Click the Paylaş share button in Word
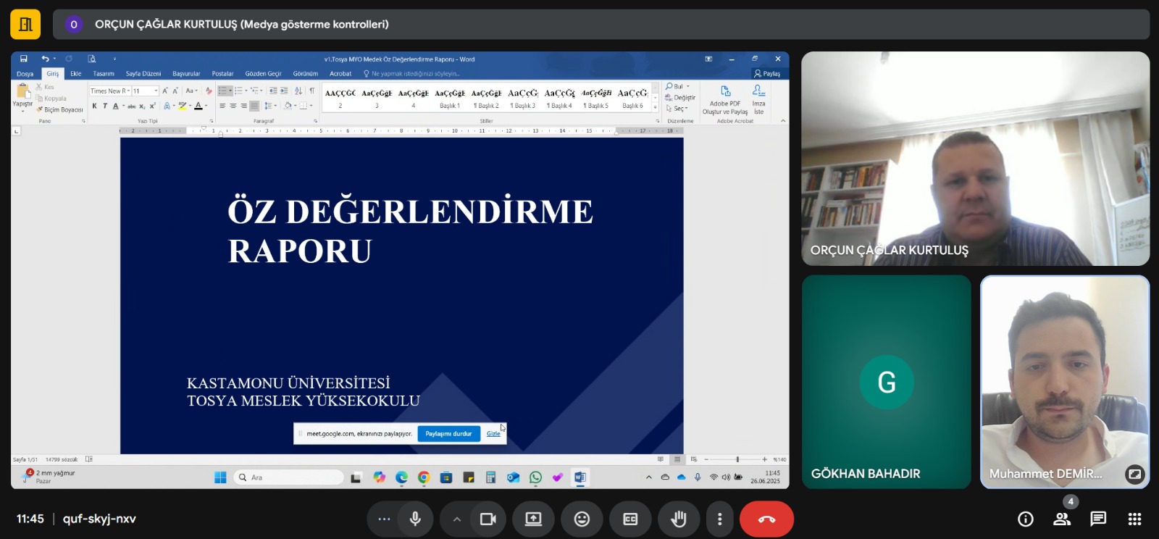1159x539 pixels. [767, 73]
